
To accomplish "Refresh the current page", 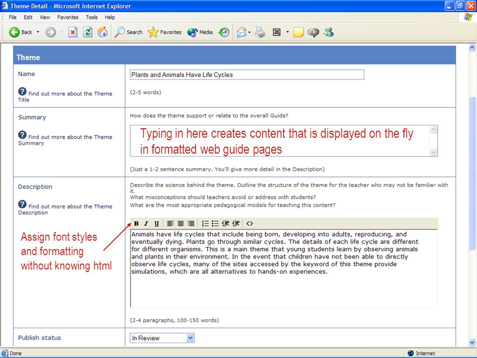I will [88, 32].
